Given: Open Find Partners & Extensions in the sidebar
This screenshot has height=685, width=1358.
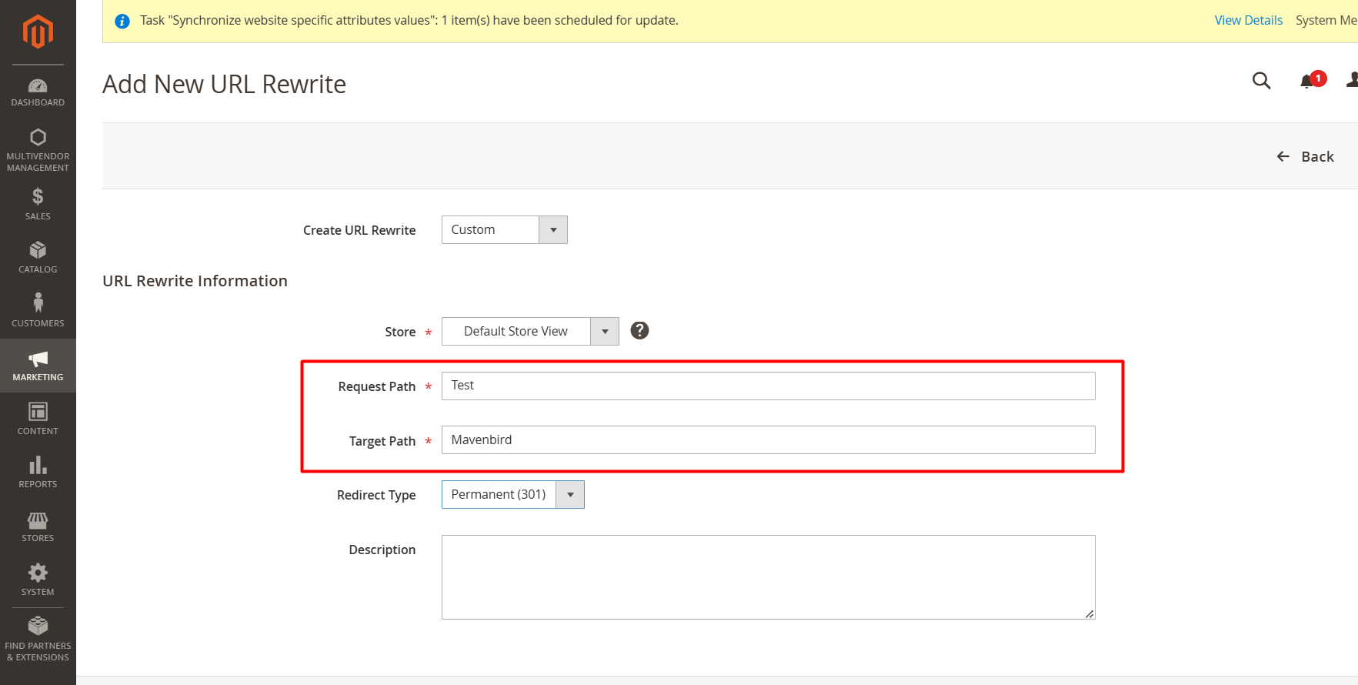Looking at the screenshot, I should point(38,639).
